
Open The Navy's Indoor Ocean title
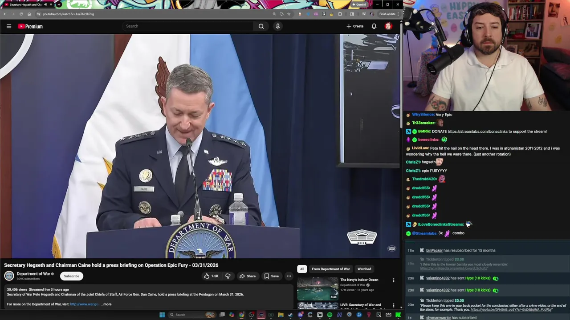coord(359,280)
